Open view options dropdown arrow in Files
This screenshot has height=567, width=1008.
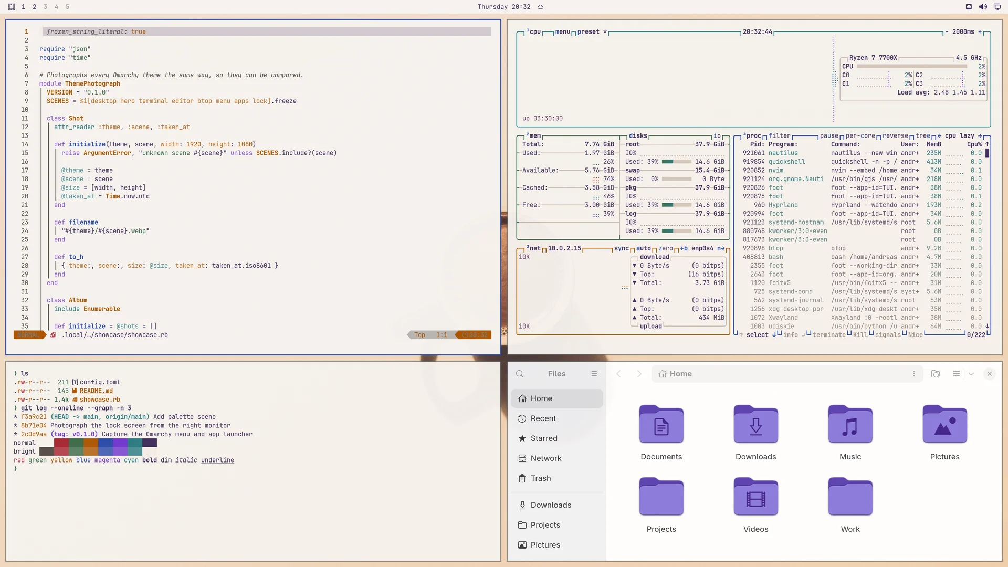[x=971, y=374]
